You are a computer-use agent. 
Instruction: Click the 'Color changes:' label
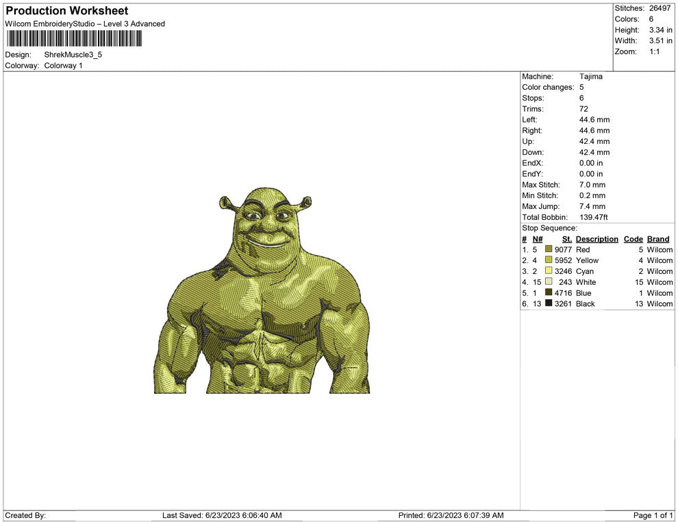pyautogui.click(x=548, y=88)
